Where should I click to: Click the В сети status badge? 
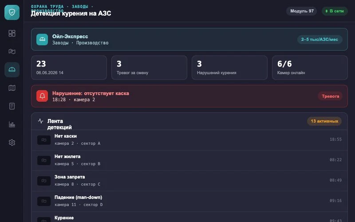(335, 11)
